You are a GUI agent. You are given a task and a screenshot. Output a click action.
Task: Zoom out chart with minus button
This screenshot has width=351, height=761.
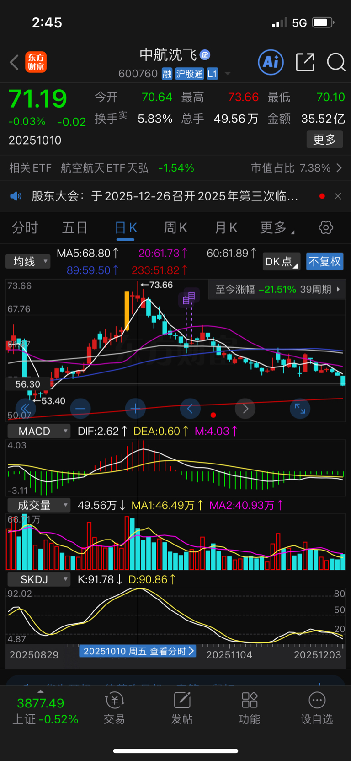[x=80, y=409]
